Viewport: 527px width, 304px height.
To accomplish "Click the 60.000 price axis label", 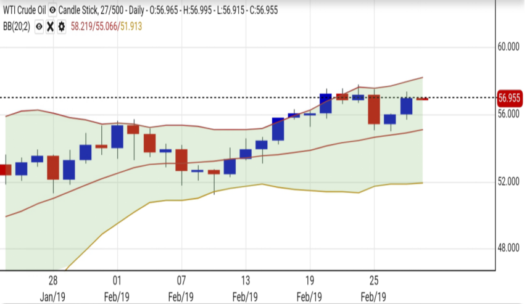I will tap(508, 47).
